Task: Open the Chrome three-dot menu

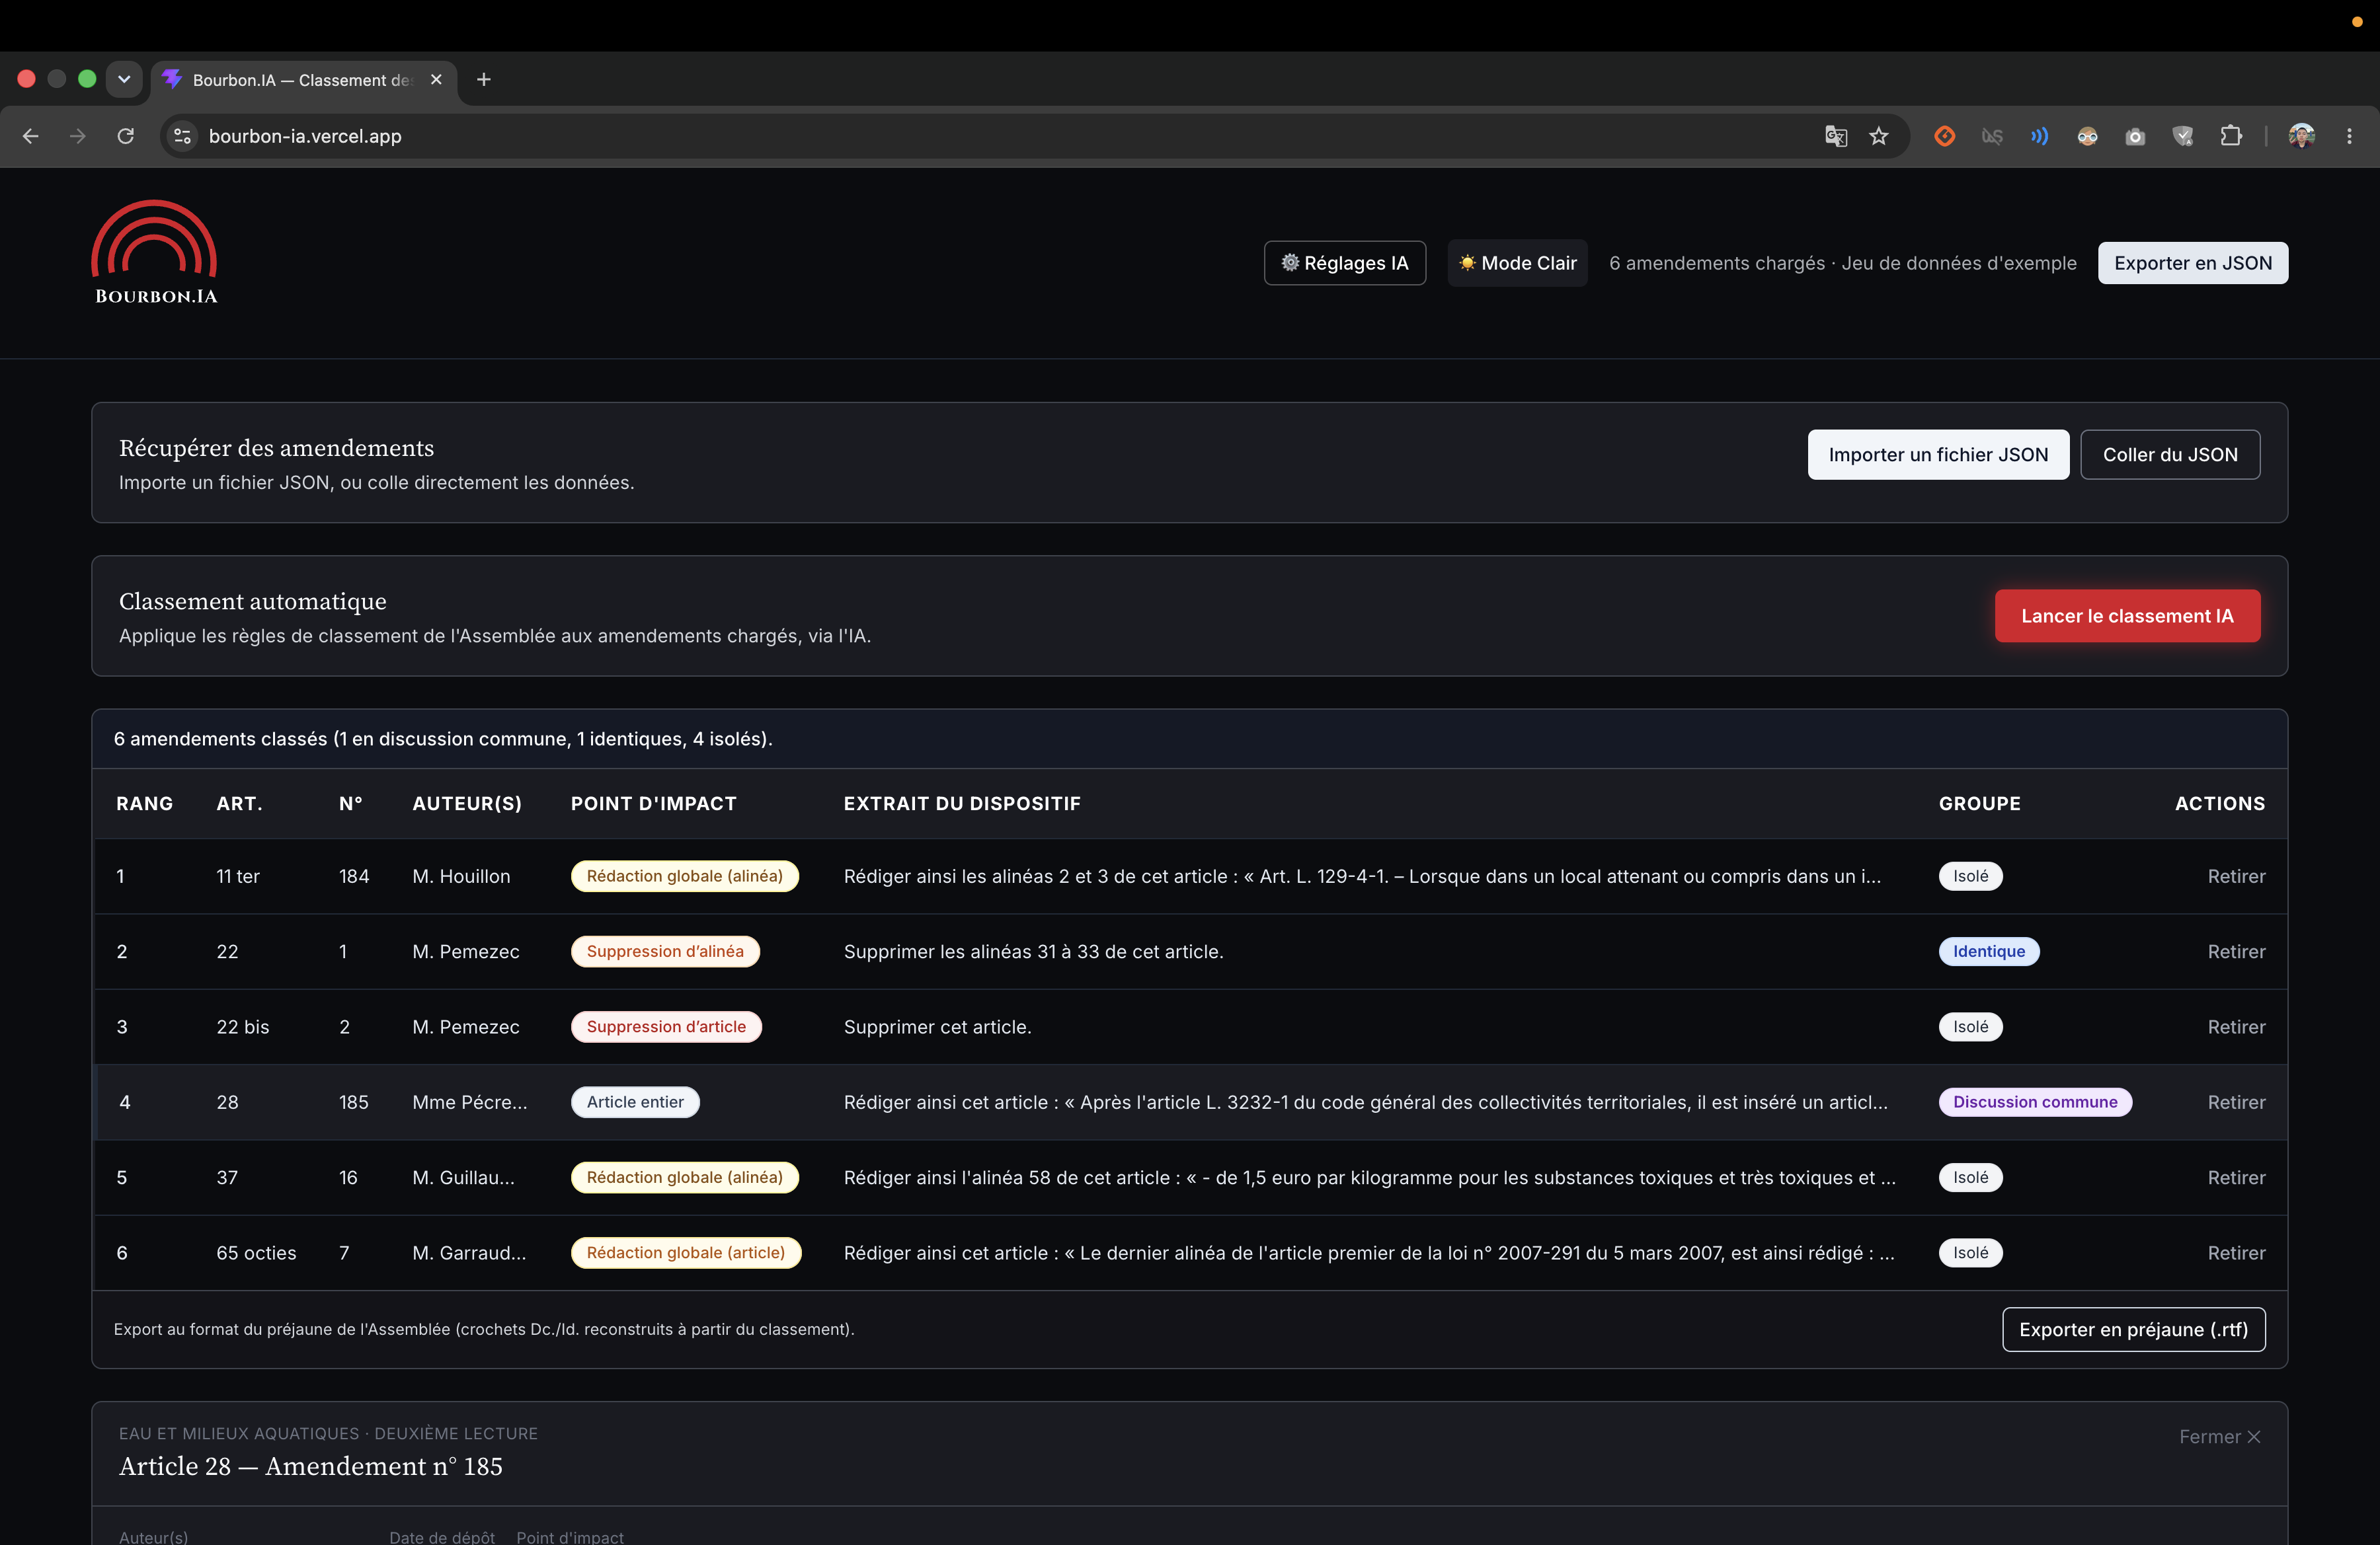Action: pyautogui.click(x=2349, y=136)
